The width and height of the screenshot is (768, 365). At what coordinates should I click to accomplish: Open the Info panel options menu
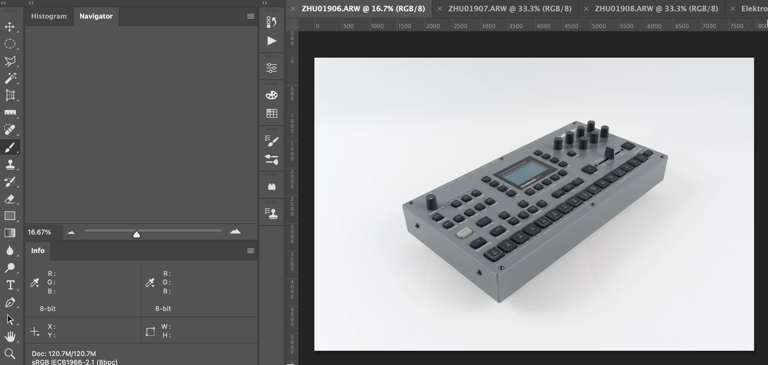point(251,251)
